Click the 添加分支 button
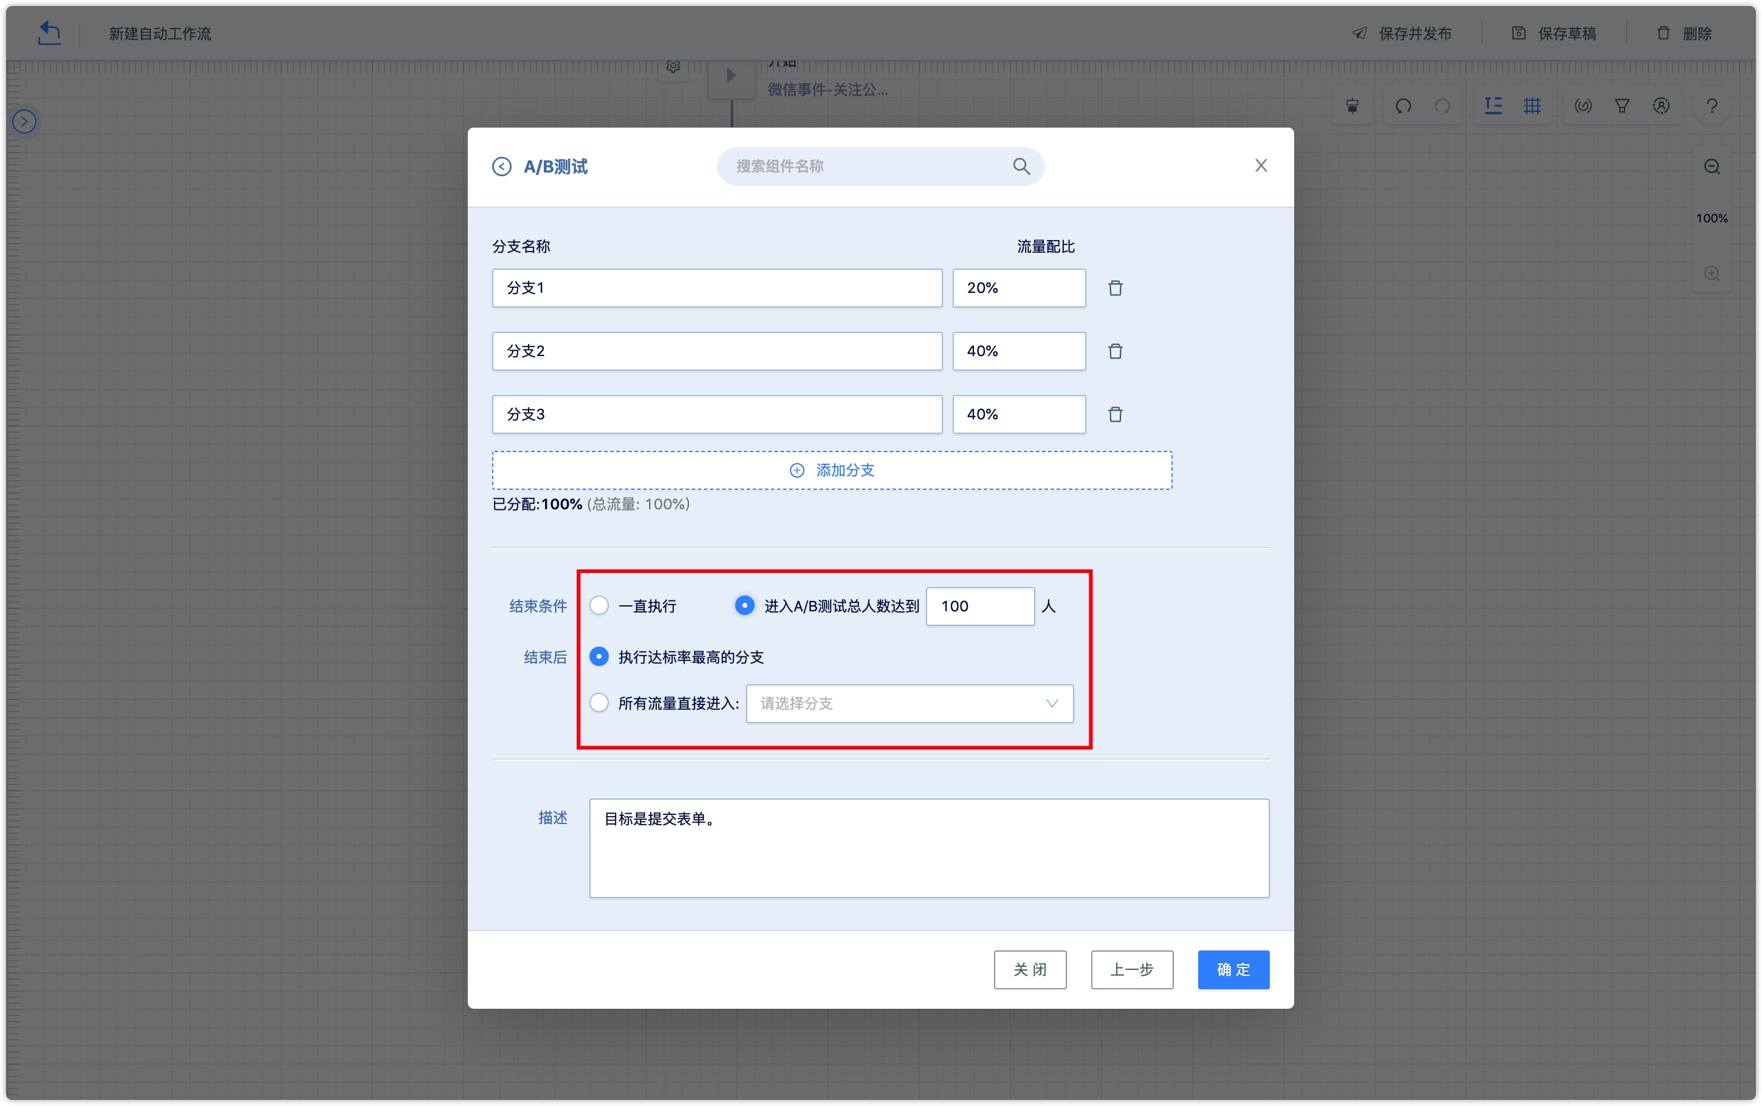Screen dimensions: 1762x1106 [x=832, y=470]
